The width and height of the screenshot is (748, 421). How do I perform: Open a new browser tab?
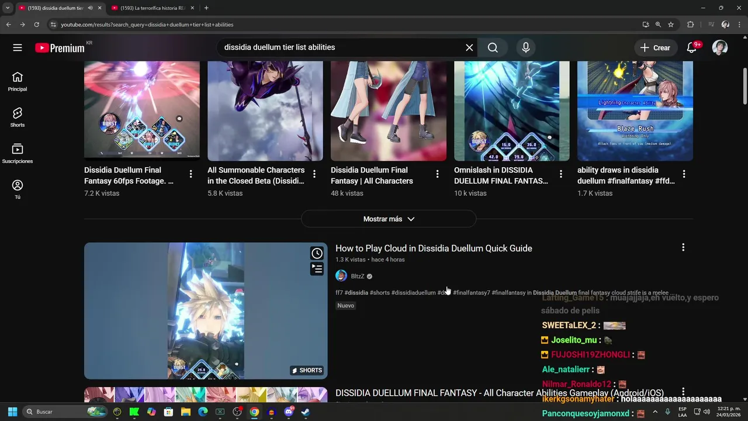(206, 8)
